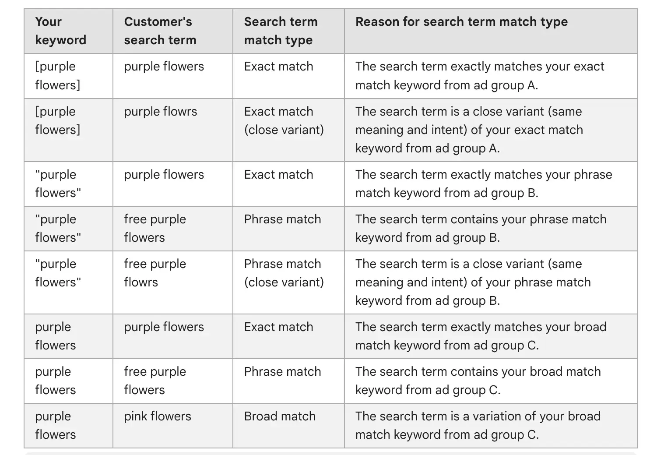This screenshot has height=455, width=650.
Task: Select "Reason for search term match type" header
Action: pyautogui.click(x=461, y=21)
